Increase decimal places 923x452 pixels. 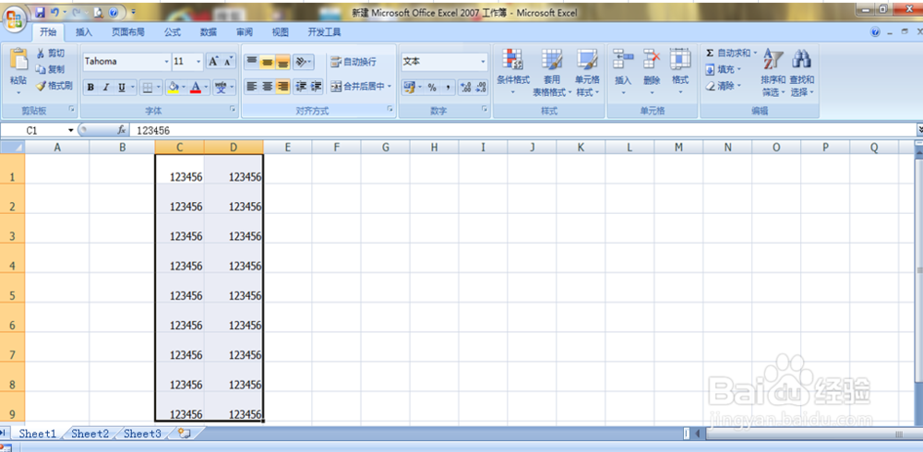[466, 88]
